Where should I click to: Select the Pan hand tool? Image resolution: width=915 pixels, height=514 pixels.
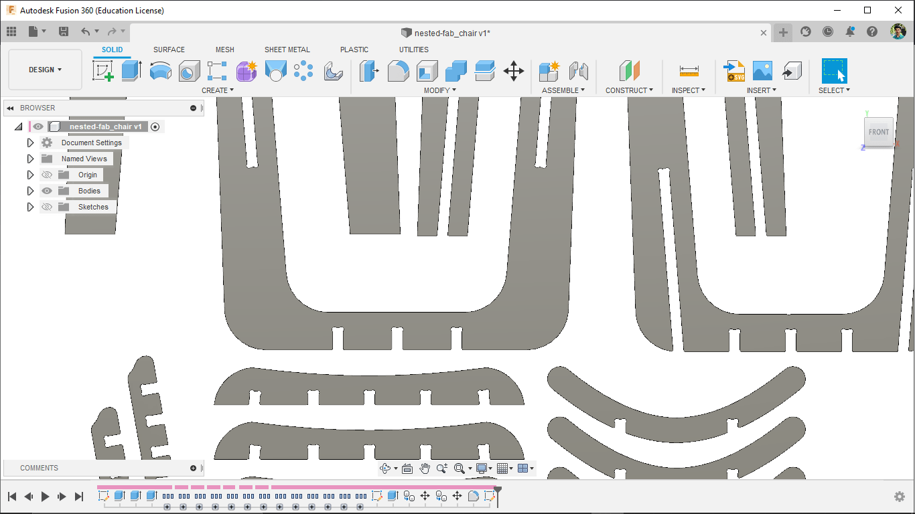coord(425,468)
